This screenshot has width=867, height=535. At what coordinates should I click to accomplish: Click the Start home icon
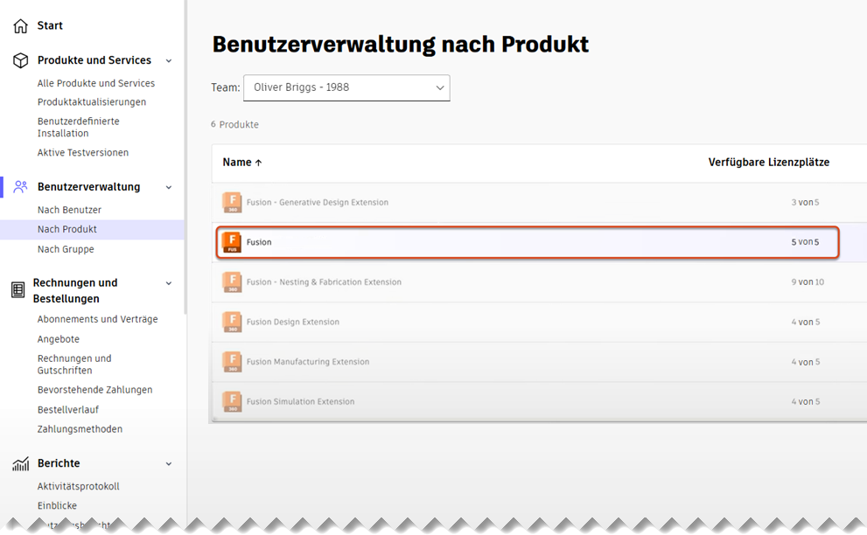20,26
